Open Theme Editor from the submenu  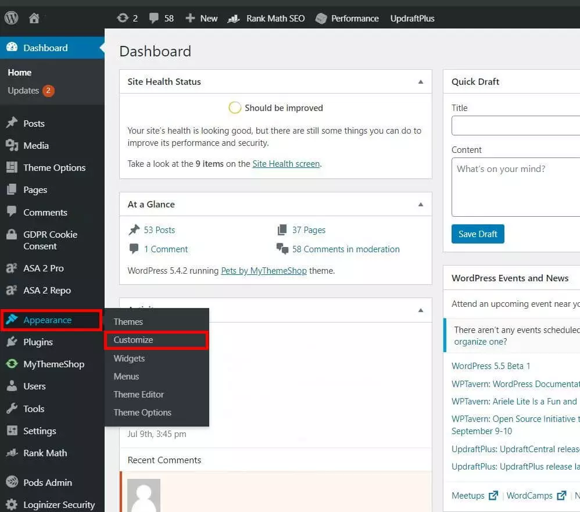(139, 394)
